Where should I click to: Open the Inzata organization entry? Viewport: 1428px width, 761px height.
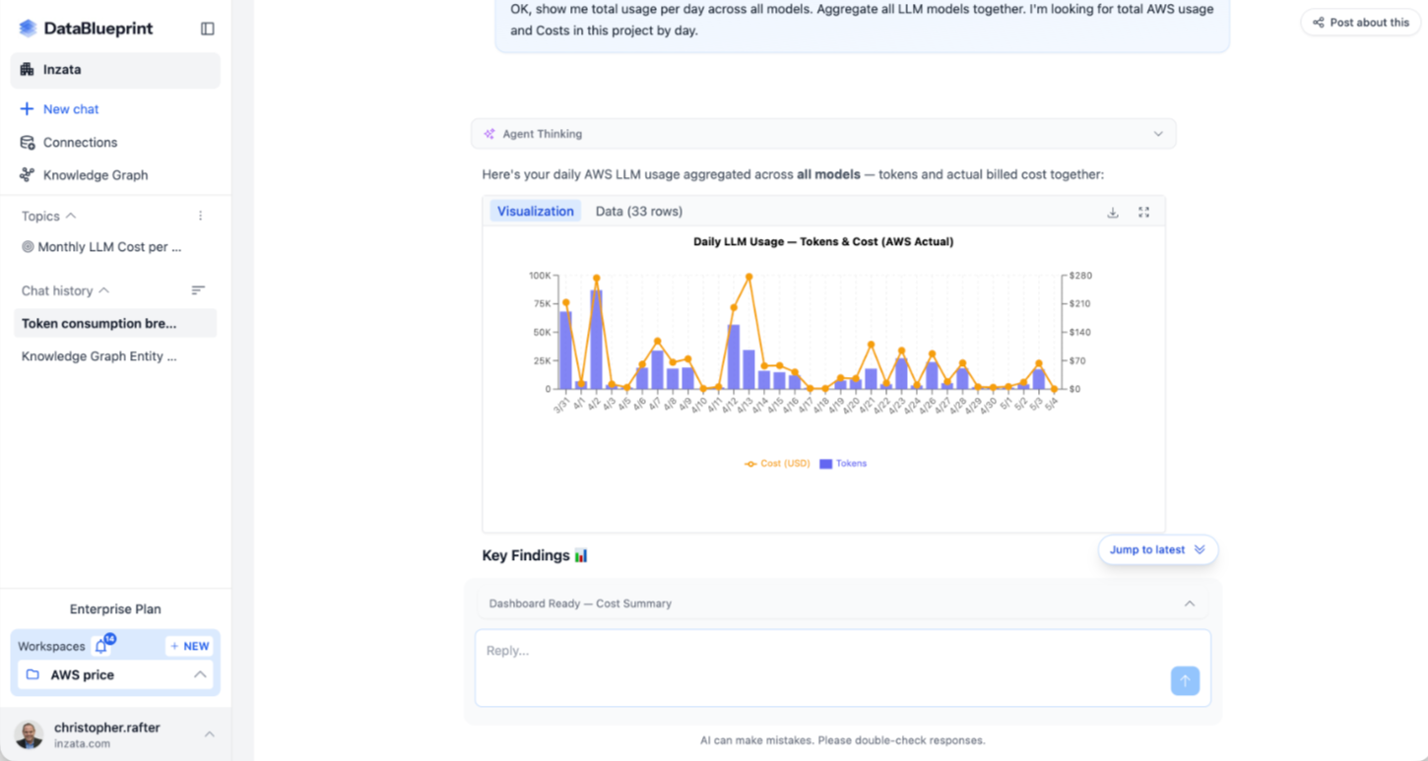(x=115, y=70)
